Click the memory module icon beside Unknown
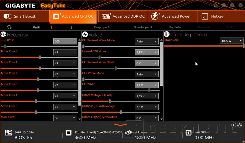The width and height of the screenshot is (245, 143). coord(129,133)
